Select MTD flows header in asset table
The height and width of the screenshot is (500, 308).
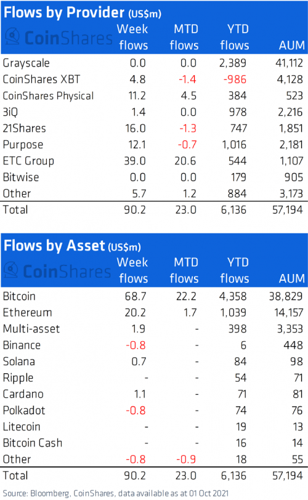[184, 270]
